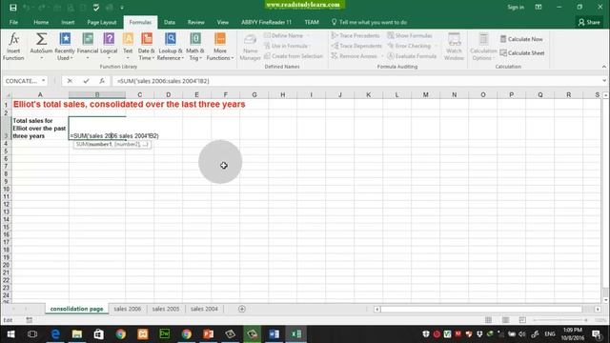Click Sign in

(x=516, y=7)
